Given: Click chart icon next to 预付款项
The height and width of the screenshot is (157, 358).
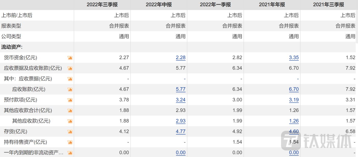Looking at the screenshot, I should (x=70, y=100).
